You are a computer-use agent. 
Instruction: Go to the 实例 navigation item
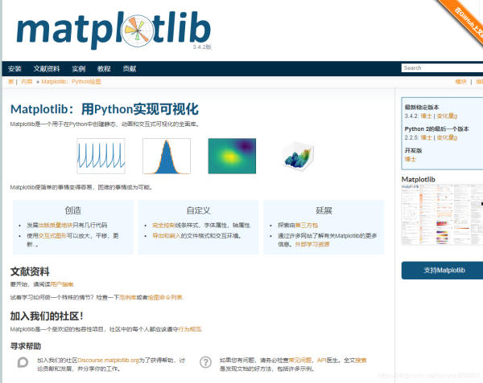pos(78,69)
